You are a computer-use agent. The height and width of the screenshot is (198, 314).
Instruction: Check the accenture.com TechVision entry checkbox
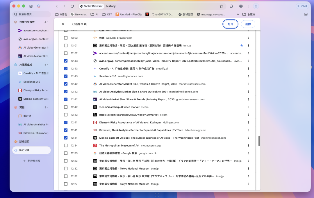(66, 53)
